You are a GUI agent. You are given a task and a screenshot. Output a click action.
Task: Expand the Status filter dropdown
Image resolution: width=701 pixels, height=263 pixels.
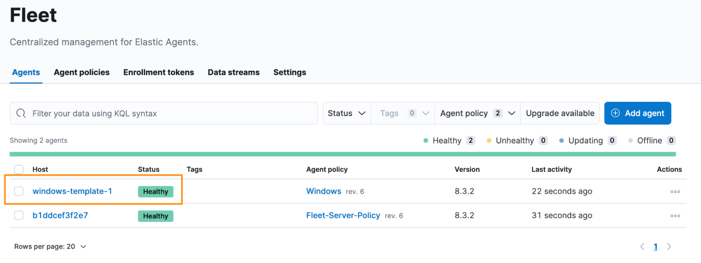click(346, 113)
